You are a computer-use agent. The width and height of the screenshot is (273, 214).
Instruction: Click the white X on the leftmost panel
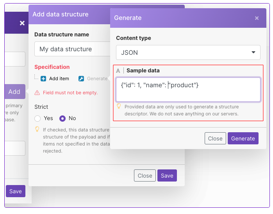[22, 23]
